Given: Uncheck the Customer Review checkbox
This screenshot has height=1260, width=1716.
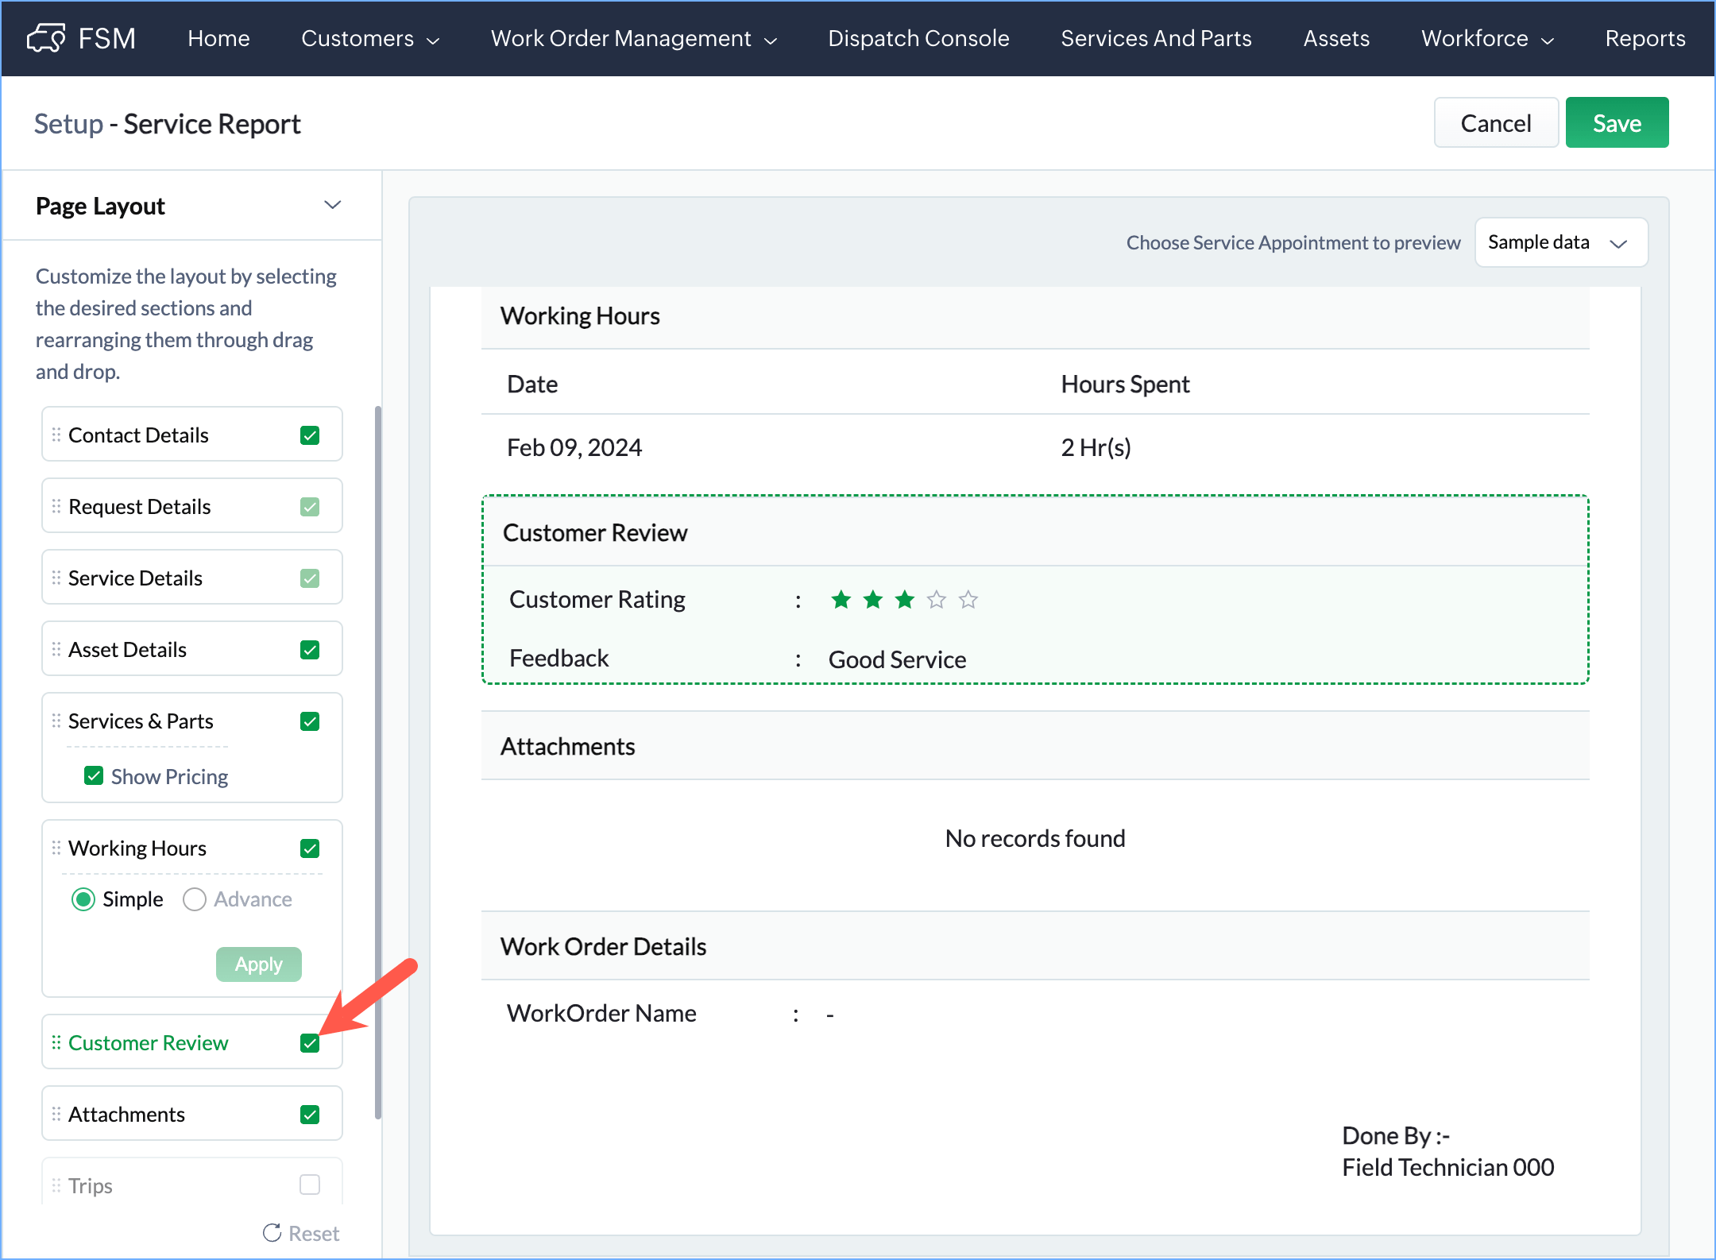Looking at the screenshot, I should point(310,1042).
